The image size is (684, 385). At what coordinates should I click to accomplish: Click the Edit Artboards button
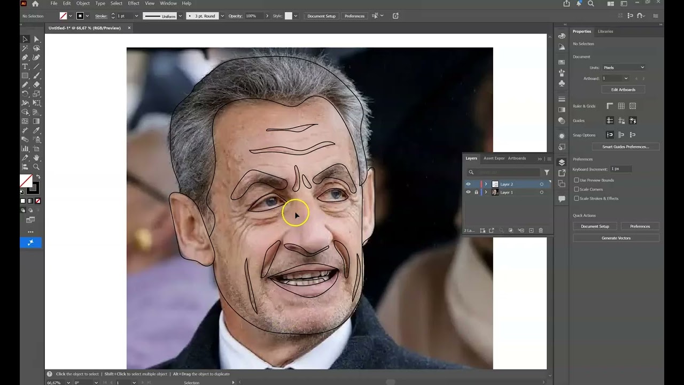pyautogui.click(x=623, y=89)
